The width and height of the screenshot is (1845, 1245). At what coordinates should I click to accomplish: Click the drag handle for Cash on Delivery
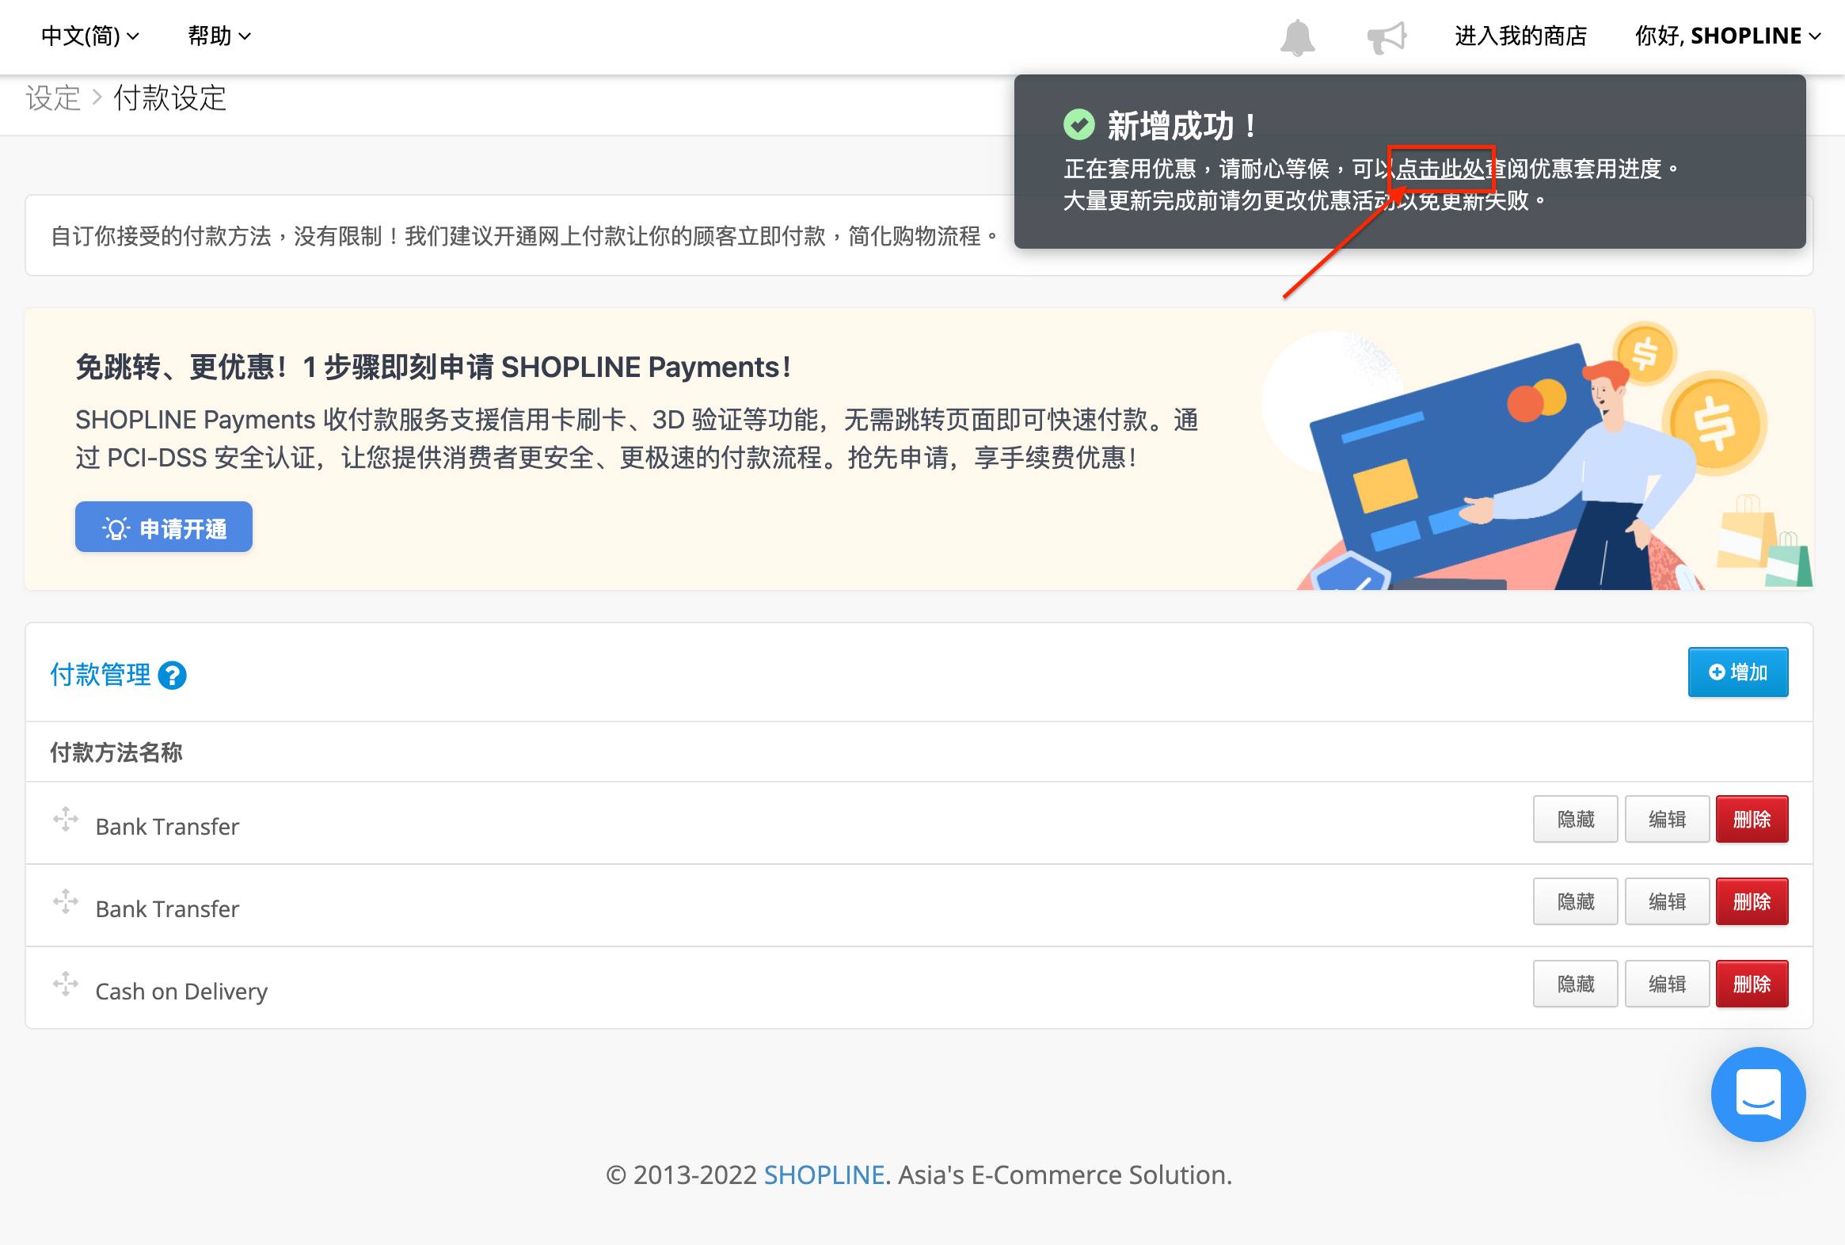66,983
